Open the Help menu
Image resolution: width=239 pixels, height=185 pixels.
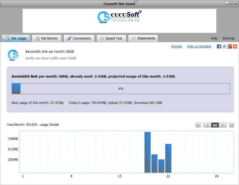pyautogui.click(x=214, y=38)
